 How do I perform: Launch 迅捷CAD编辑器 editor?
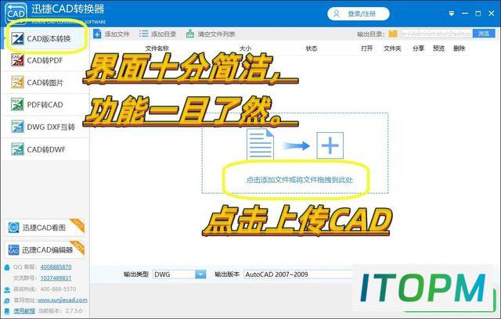click(44, 249)
